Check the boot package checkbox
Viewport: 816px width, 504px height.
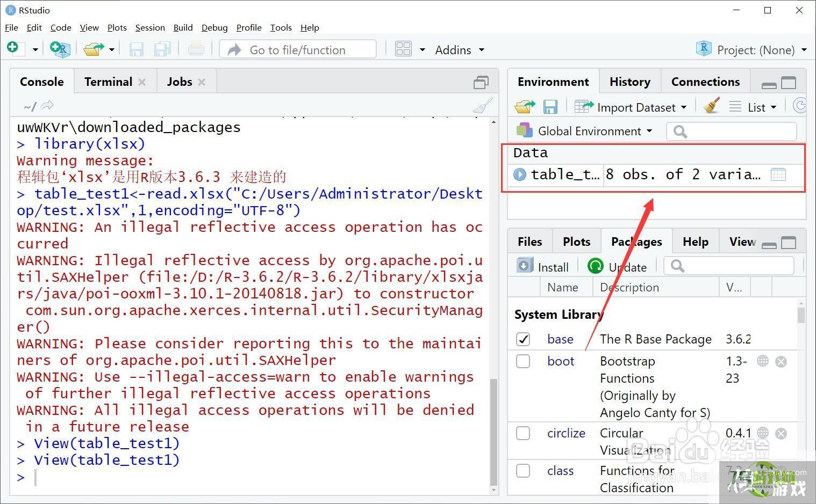(x=523, y=361)
